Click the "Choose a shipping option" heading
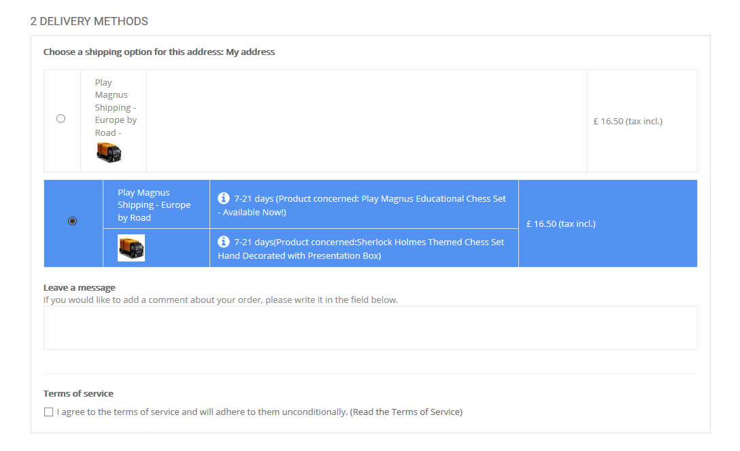 tap(159, 52)
